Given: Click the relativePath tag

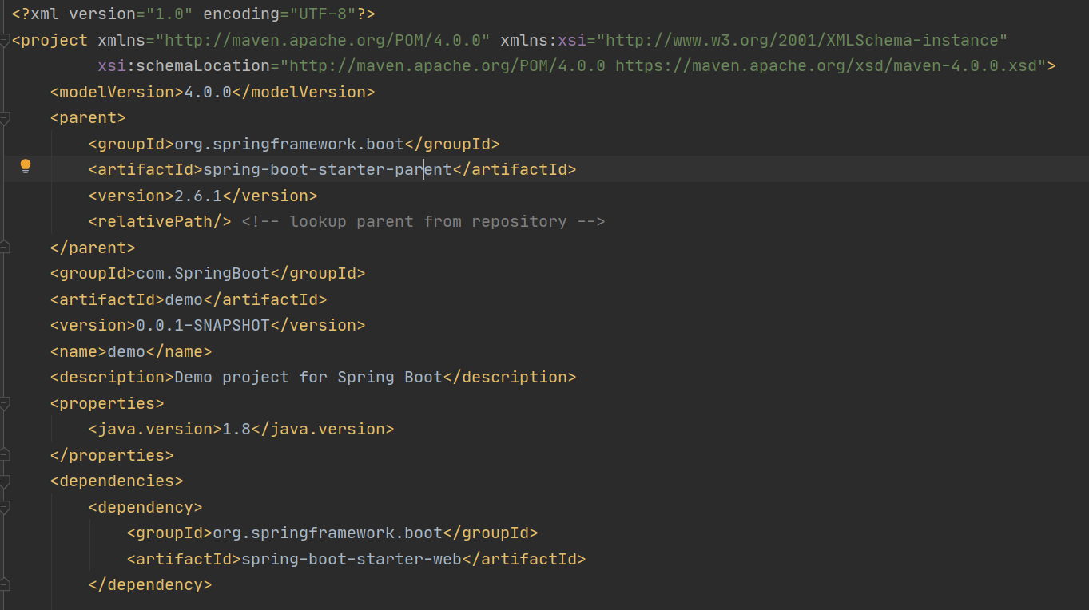Looking at the screenshot, I should click(x=160, y=222).
